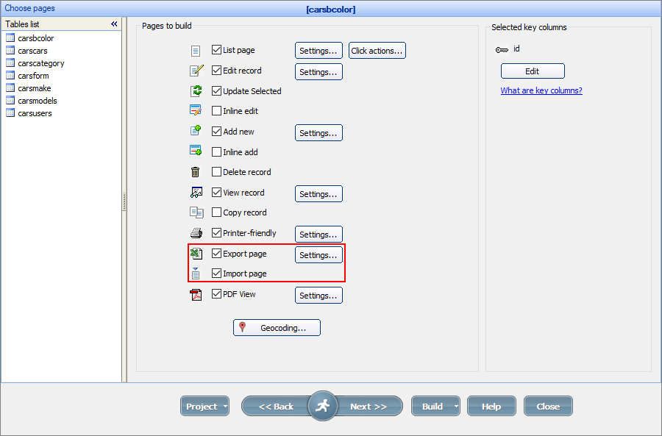Click the Copy record pages icon
This screenshot has width=662, height=436.
click(196, 212)
